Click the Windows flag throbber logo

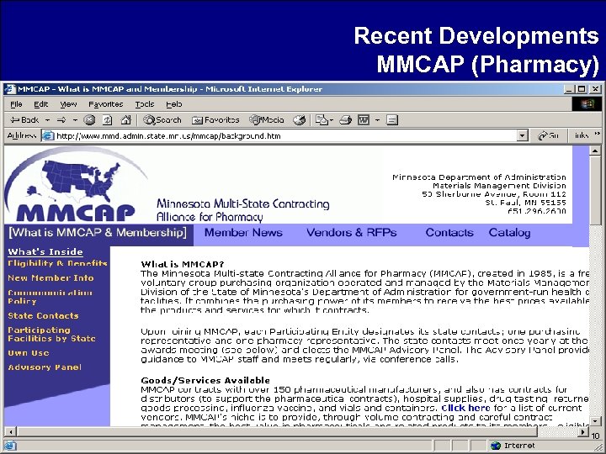pyautogui.click(x=587, y=104)
